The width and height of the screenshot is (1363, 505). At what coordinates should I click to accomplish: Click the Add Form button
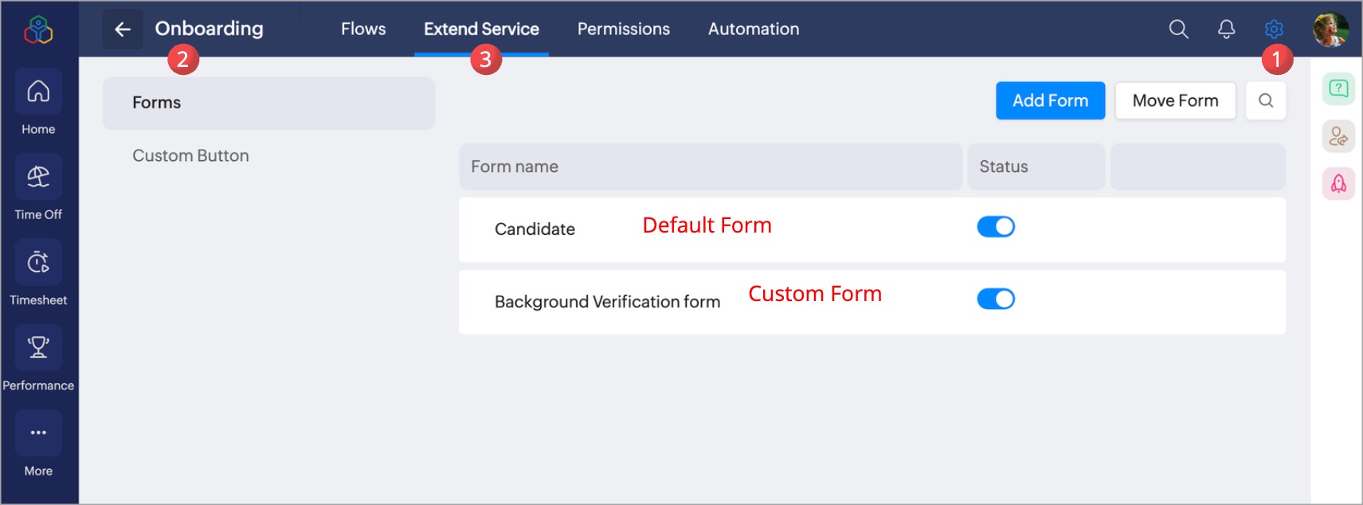1050,101
